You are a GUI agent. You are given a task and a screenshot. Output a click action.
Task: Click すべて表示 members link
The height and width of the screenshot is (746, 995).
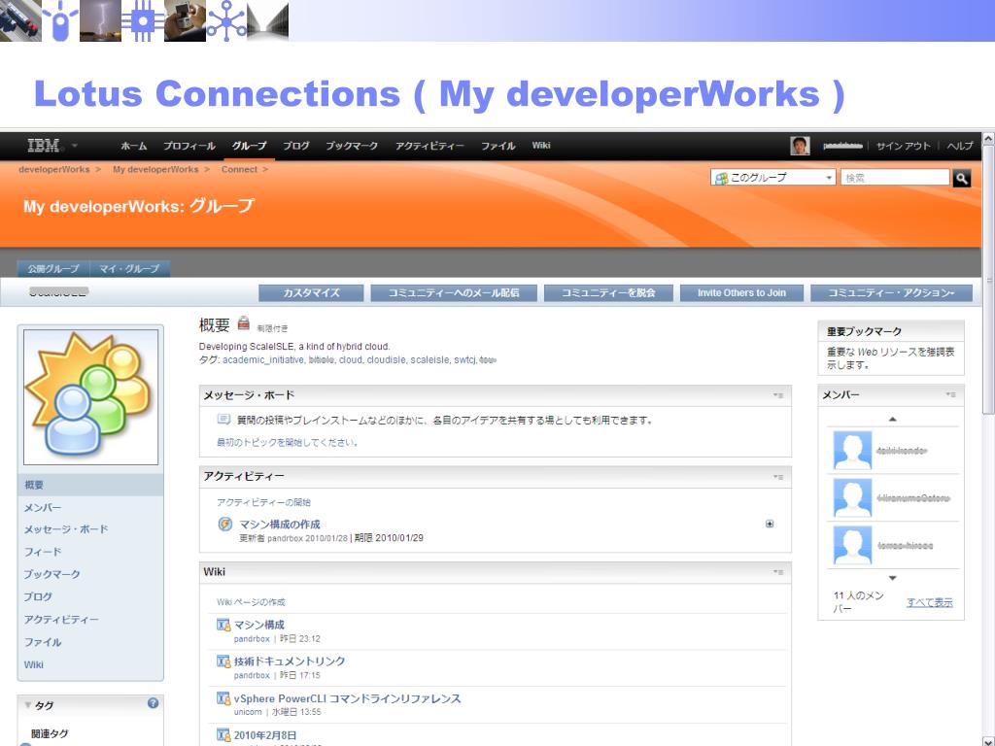(930, 602)
